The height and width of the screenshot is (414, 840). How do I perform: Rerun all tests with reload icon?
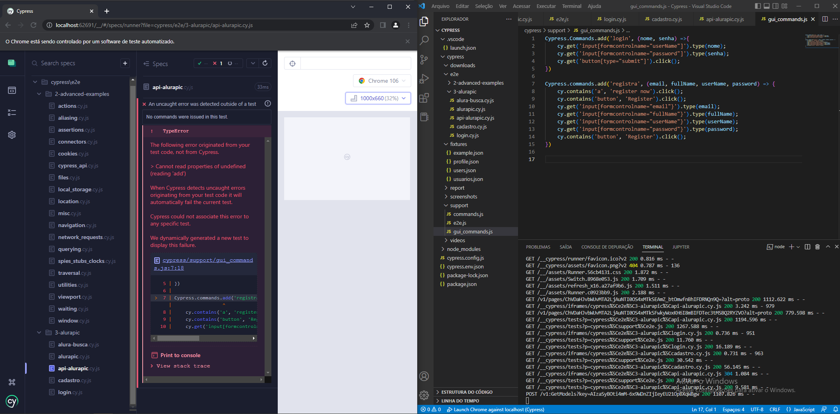point(265,63)
